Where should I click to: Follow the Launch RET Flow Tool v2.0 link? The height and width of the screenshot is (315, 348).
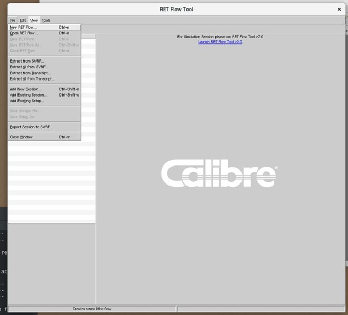point(220,42)
